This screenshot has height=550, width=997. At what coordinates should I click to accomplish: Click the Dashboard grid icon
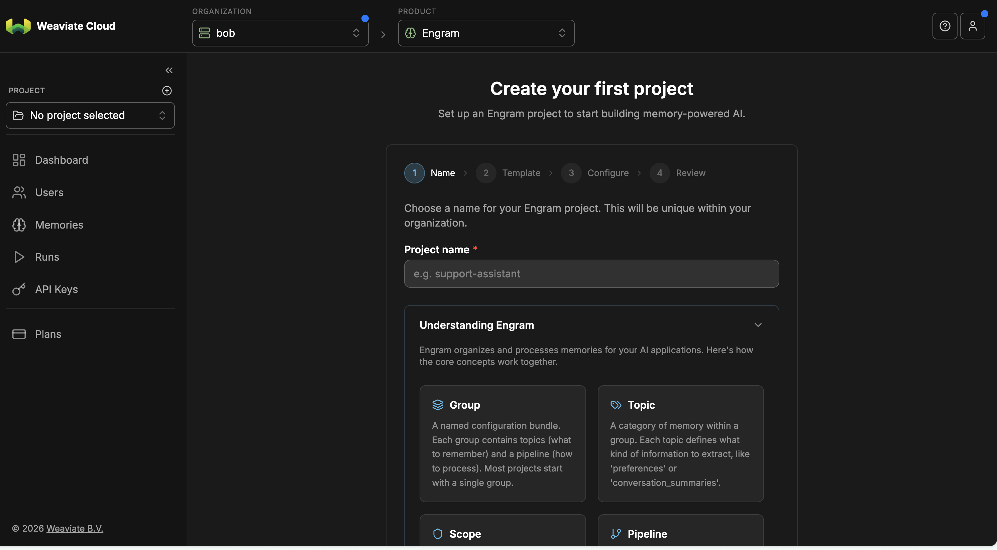pos(19,160)
